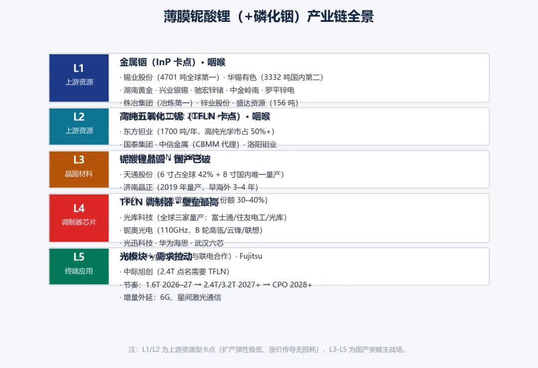
Task: Select the green L5 终端应用 block
Action: click(79, 267)
